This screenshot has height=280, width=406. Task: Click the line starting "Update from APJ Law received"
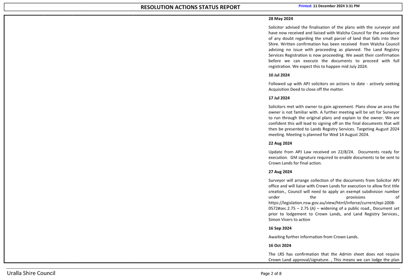point(334,152)
